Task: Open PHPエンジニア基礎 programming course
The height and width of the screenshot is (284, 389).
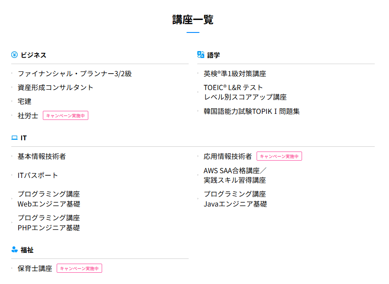Action: point(49,223)
